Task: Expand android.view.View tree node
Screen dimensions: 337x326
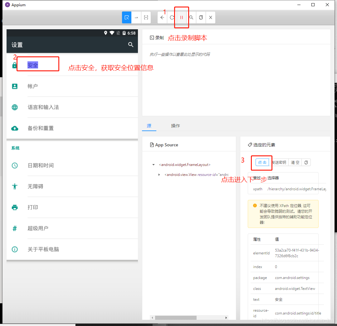Action: click(x=159, y=175)
